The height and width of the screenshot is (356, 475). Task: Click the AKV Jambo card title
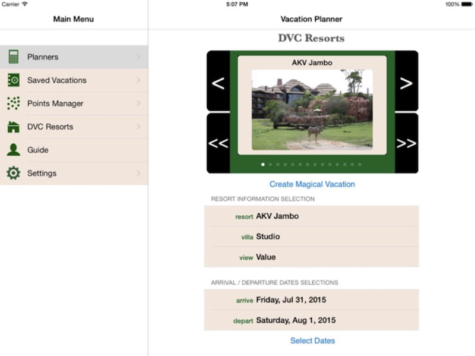(x=312, y=63)
